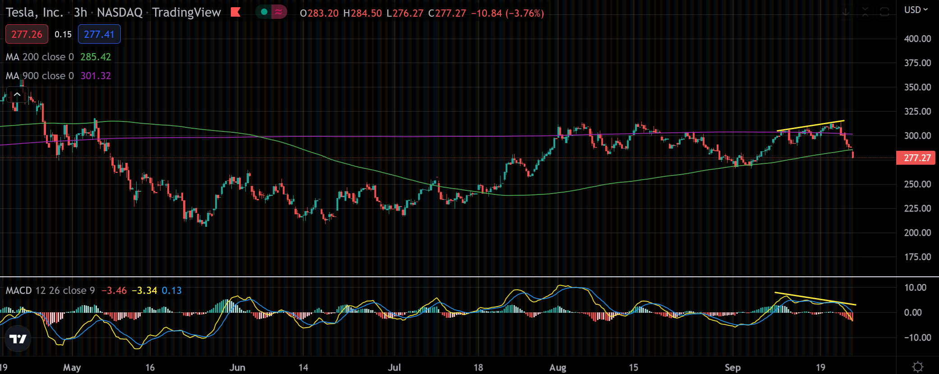Viewport: 939px width, 374px height.
Task: Click the May label on the time axis
Action: pos(72,367)
